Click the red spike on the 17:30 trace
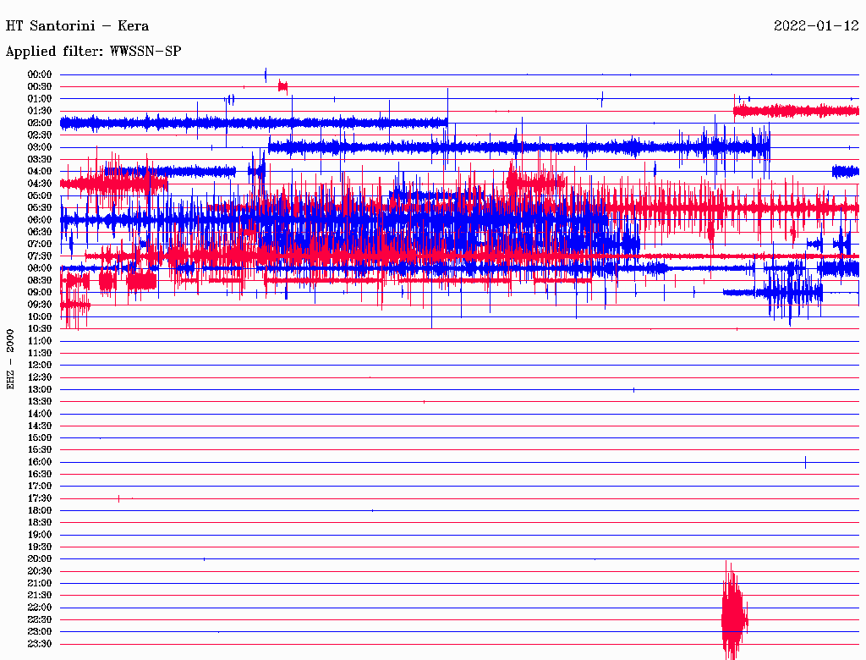The width and height of the screenshot is (866, 660). coord(118,498)
